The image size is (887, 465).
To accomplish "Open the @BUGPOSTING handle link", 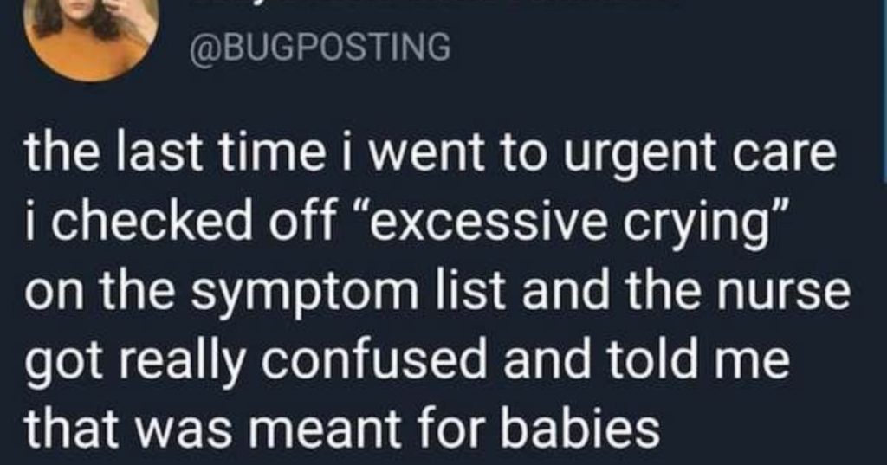I will (x=320, y=47).
